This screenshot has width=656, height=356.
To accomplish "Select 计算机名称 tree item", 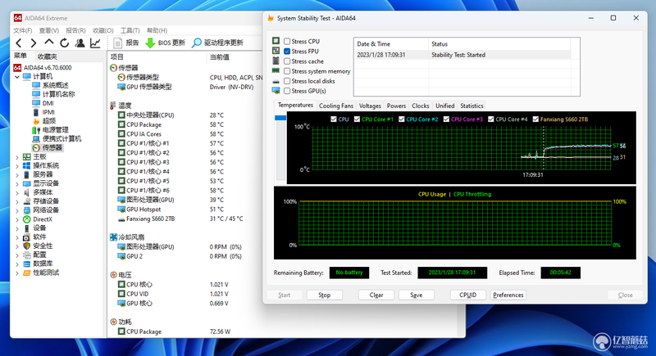I will pos(58,94).
